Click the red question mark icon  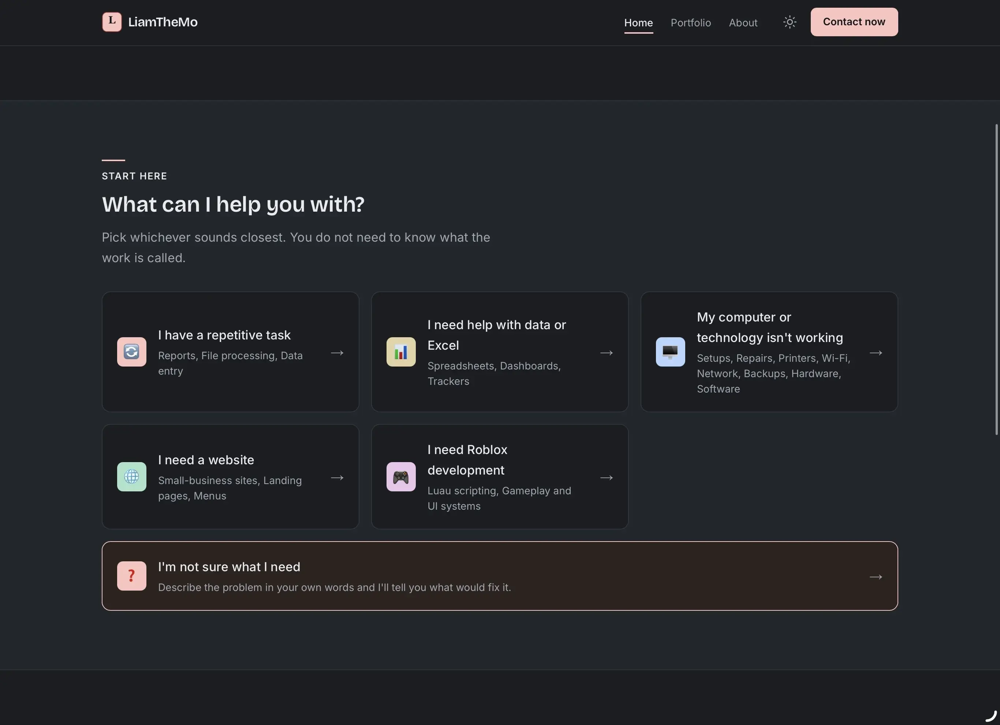point(131,576)
